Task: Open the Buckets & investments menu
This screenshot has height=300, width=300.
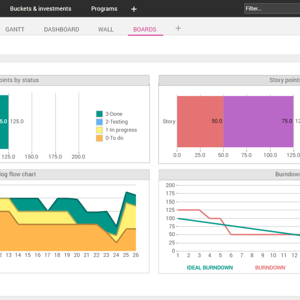Action: pos(41,9)
